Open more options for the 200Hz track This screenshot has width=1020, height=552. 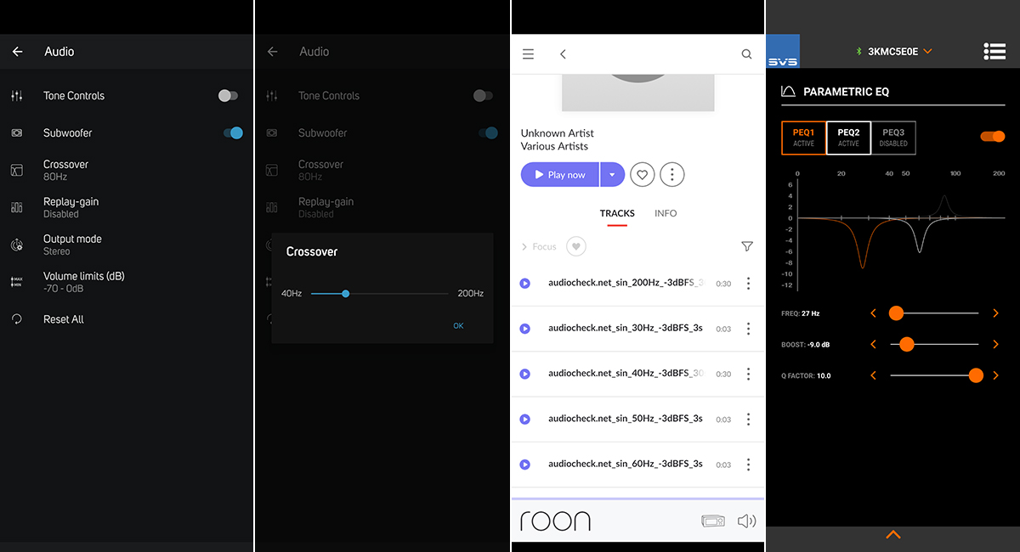[x=748, y=283]
